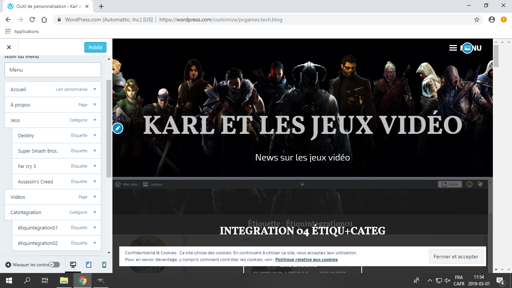
Task: Select the Assassin's Creed menu item
Action: (35, 181)
